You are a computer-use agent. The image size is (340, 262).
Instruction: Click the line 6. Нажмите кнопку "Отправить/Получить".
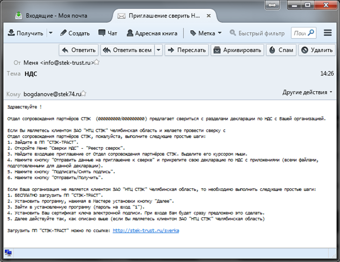click(55, 178)
